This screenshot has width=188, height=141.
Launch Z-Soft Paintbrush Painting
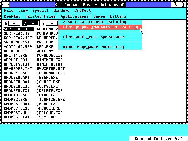(x=100, y=22)
